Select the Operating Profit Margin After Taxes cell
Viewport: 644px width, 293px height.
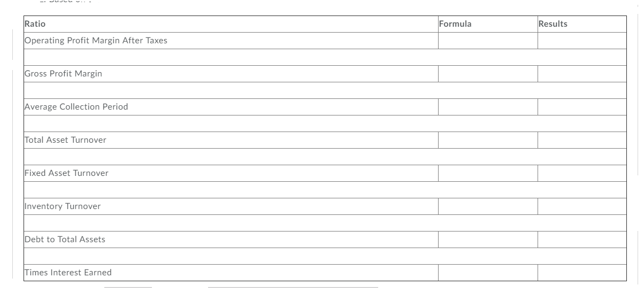pyautogui.click(x=231, y=41)
